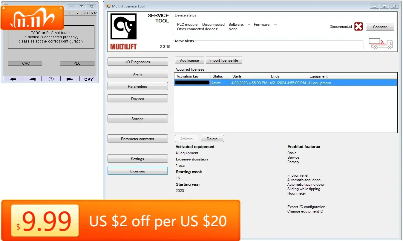Click the Add license button
403x241 pixels.
(189, 60)
